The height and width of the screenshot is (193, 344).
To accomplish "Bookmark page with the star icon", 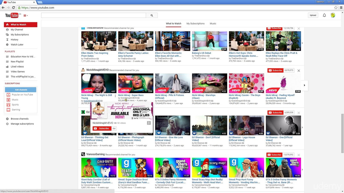I will click(336, 8).
